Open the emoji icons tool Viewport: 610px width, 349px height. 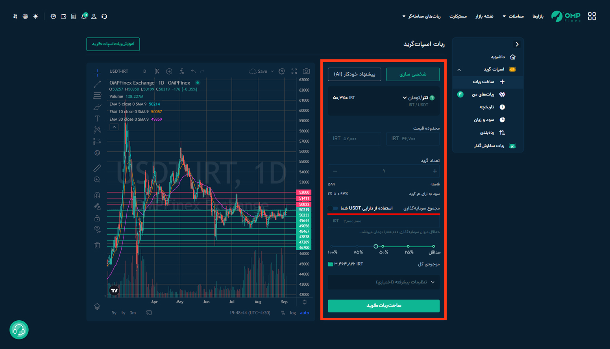click(97, 152)
